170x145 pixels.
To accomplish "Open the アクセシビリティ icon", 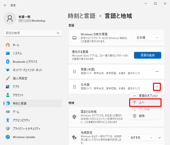I will 8,120.
